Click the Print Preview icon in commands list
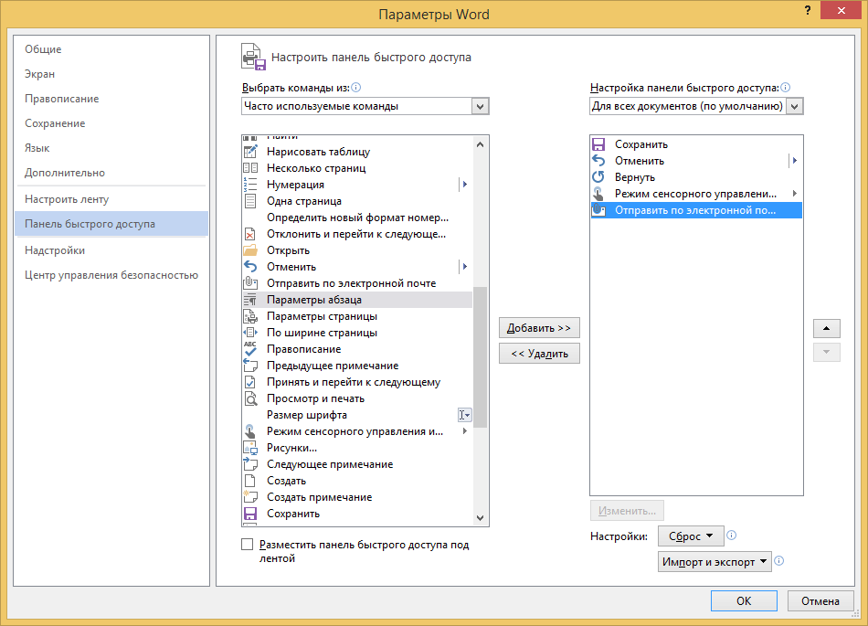This screenshot has width=868, height=626. (x=250, y=398)
